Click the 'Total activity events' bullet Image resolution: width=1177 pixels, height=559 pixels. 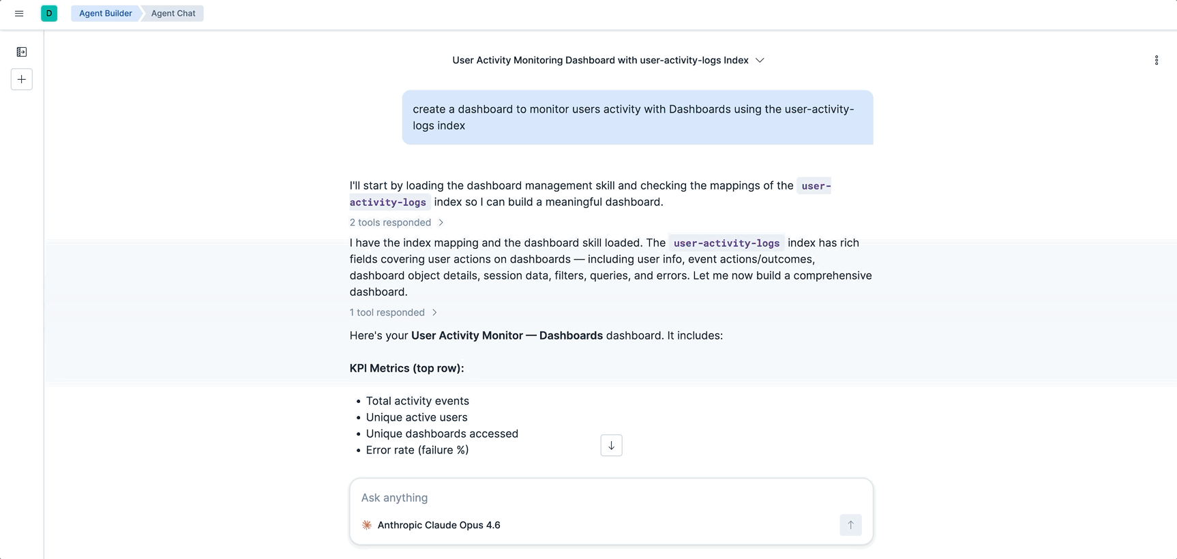417,401
